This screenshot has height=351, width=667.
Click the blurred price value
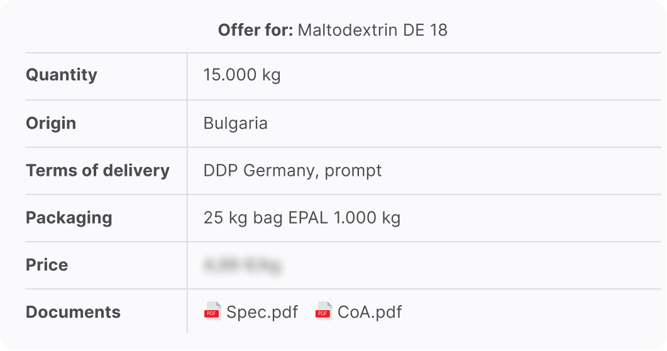pos(242,265)
